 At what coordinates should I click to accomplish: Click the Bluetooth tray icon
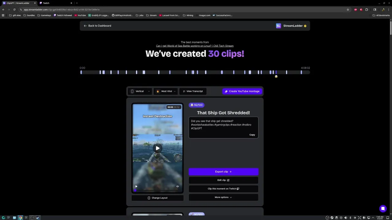tap(350, 218)
